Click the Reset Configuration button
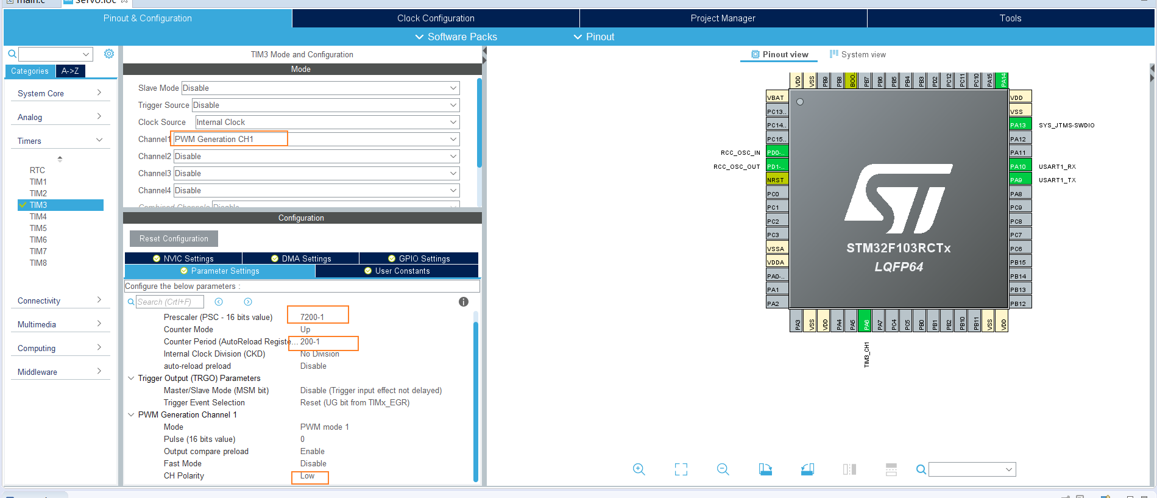Image resolution: width=1157 pixels, height=498 pixels. coord(174,238)
